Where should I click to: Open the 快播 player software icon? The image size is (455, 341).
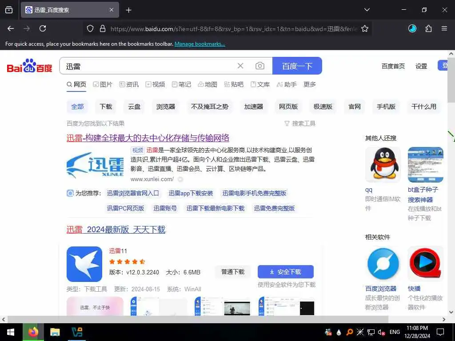[x=425, y=264]
